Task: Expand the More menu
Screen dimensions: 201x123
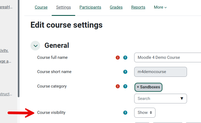Action: point(160,7)
